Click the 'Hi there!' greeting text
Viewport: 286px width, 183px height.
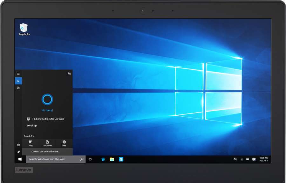point(47,110)
